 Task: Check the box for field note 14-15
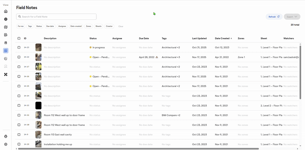[19, 86]
